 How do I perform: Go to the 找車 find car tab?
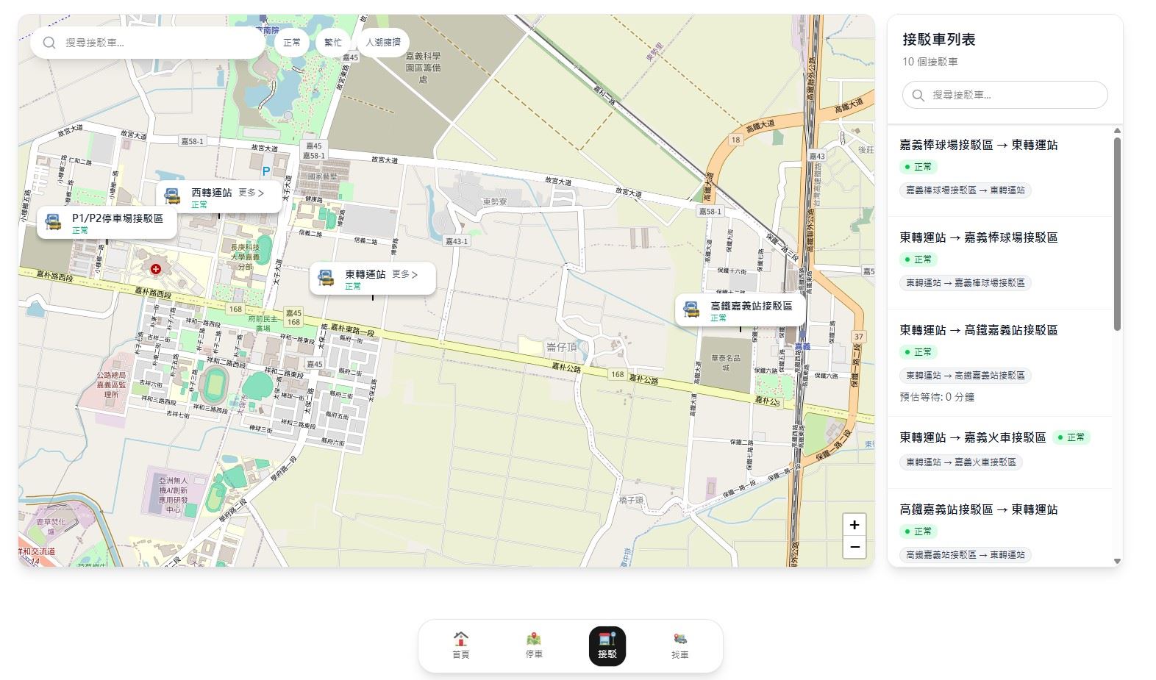pyautogui.click(x=680, y=645)
